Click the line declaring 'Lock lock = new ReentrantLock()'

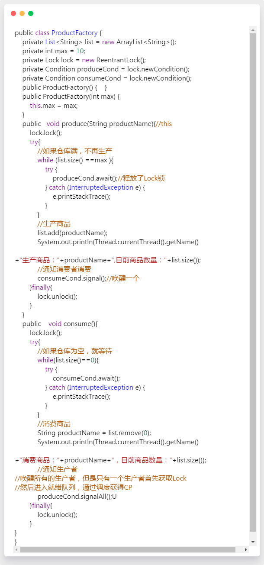coord(84,60)
